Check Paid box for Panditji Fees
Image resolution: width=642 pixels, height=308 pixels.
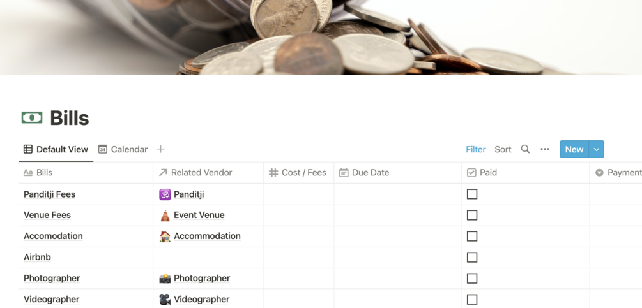point(472,194)
